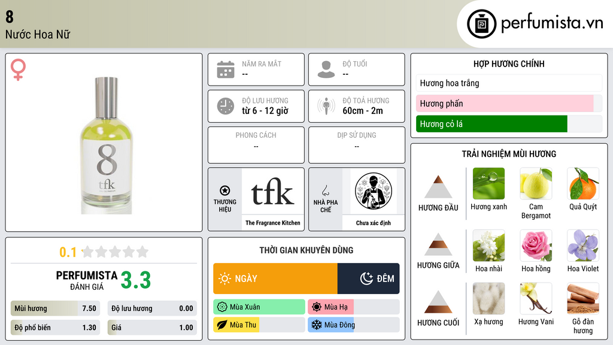Click the perfume bottle product image
Screen dimensions: 613x345
point(107,146)
